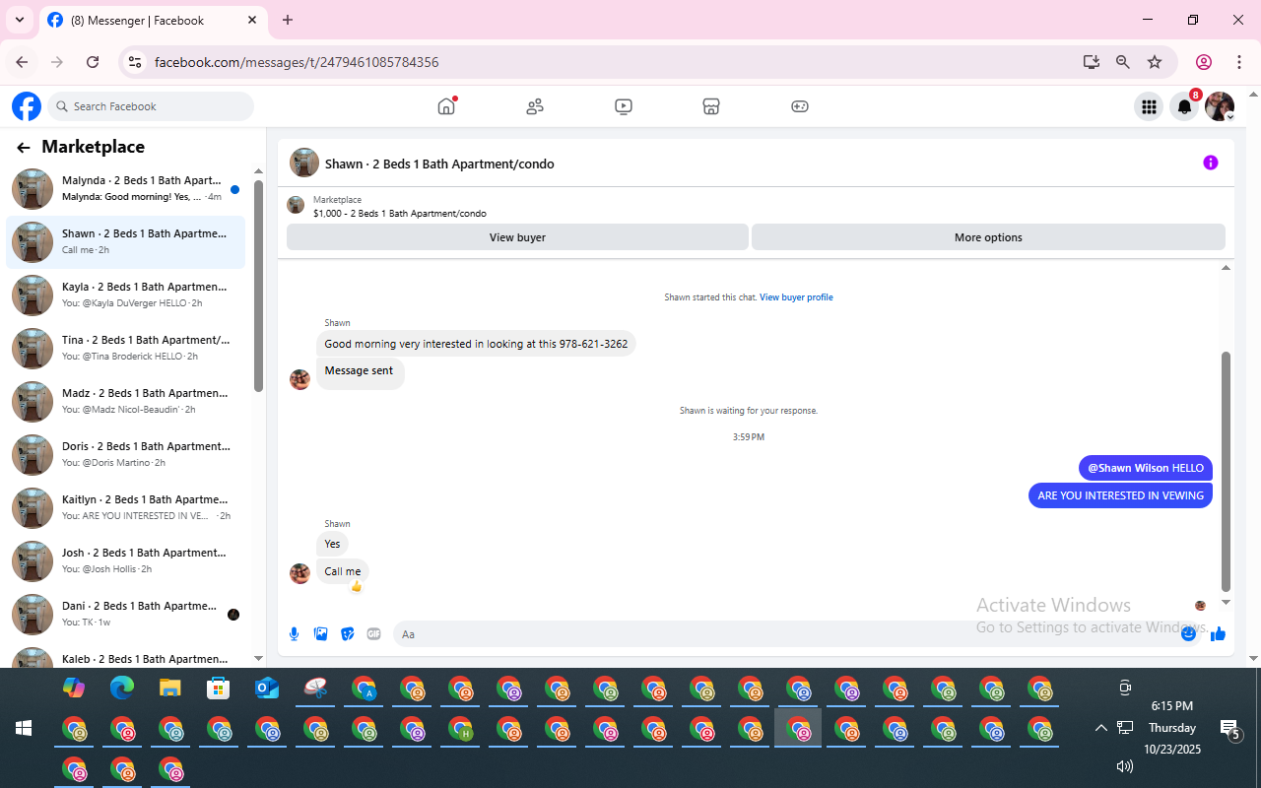Go to the Home feed icon

pyautogui.click(x=446, y=106)
